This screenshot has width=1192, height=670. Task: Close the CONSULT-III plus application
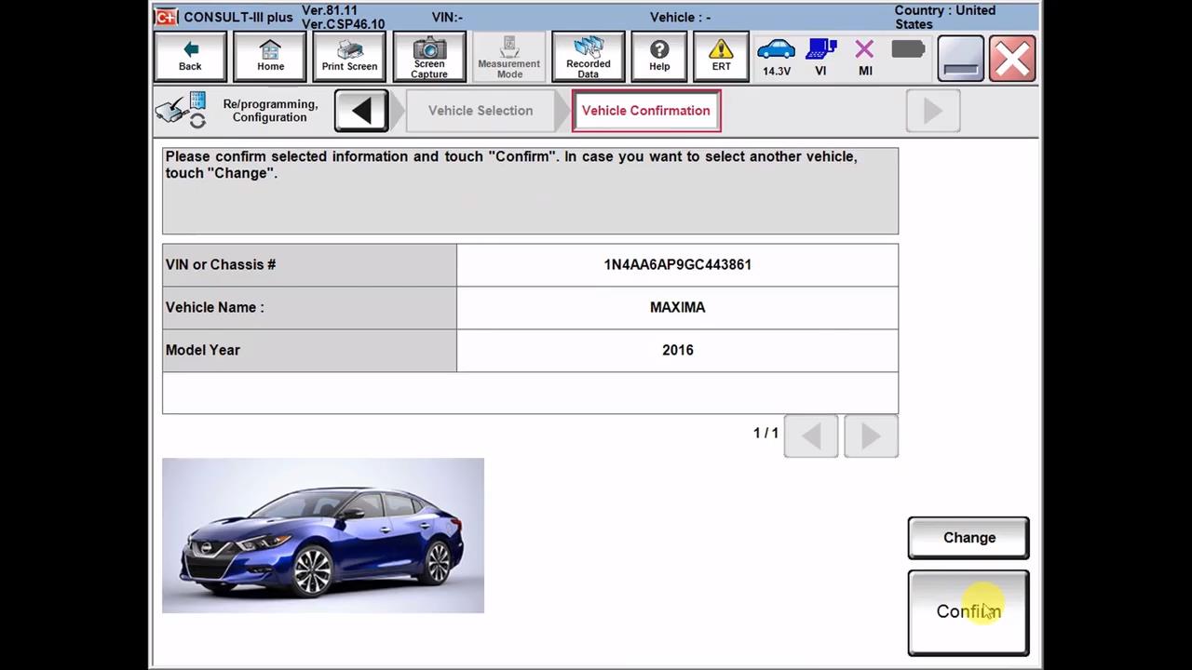1012,59
